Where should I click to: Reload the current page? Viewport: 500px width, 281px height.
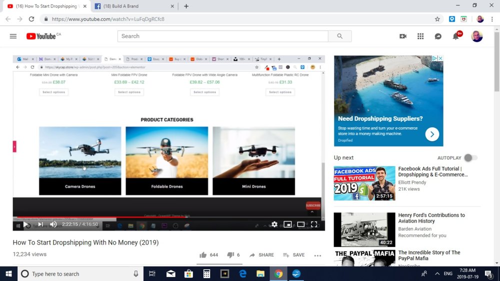[x=31, y=19]
